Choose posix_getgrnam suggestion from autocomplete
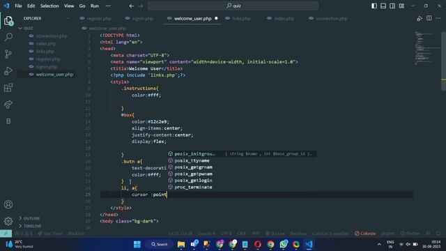Image resolution: width=446 pixels, height=251 pixels. pos(242,167)
